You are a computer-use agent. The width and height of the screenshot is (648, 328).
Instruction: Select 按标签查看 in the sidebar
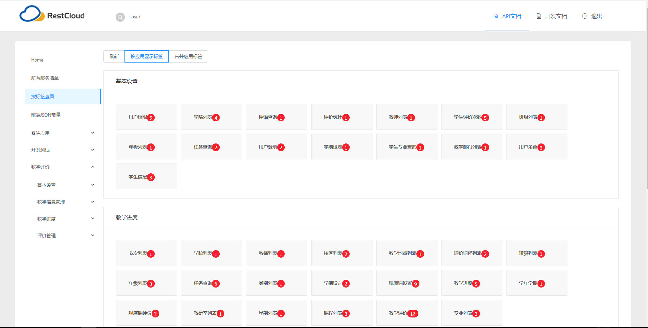point(63,97)
